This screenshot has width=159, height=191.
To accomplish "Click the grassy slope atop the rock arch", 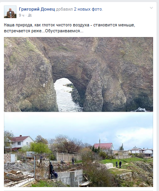I will [63, 48].
